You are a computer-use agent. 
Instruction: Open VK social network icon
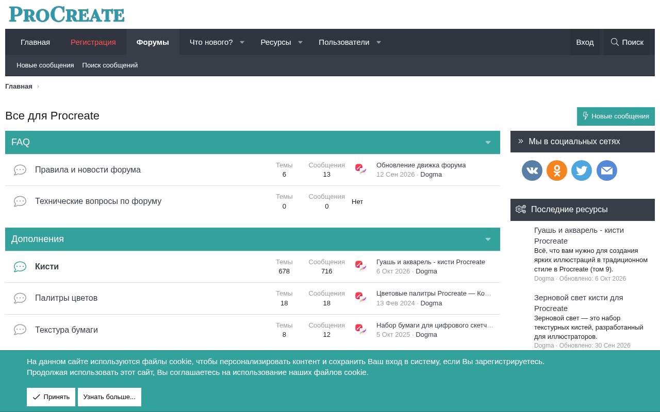point(532,170)
